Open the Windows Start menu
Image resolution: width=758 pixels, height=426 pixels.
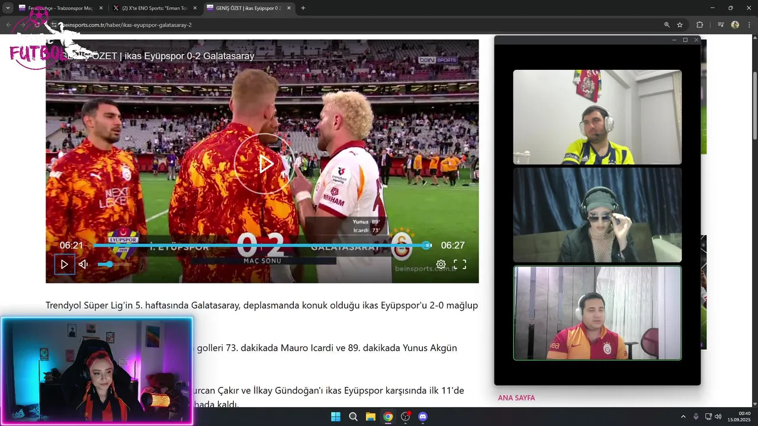pos(336,417)
